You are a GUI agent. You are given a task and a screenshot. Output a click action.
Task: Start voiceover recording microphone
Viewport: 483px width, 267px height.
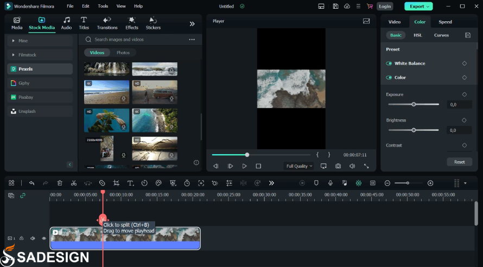coord(331,183)
